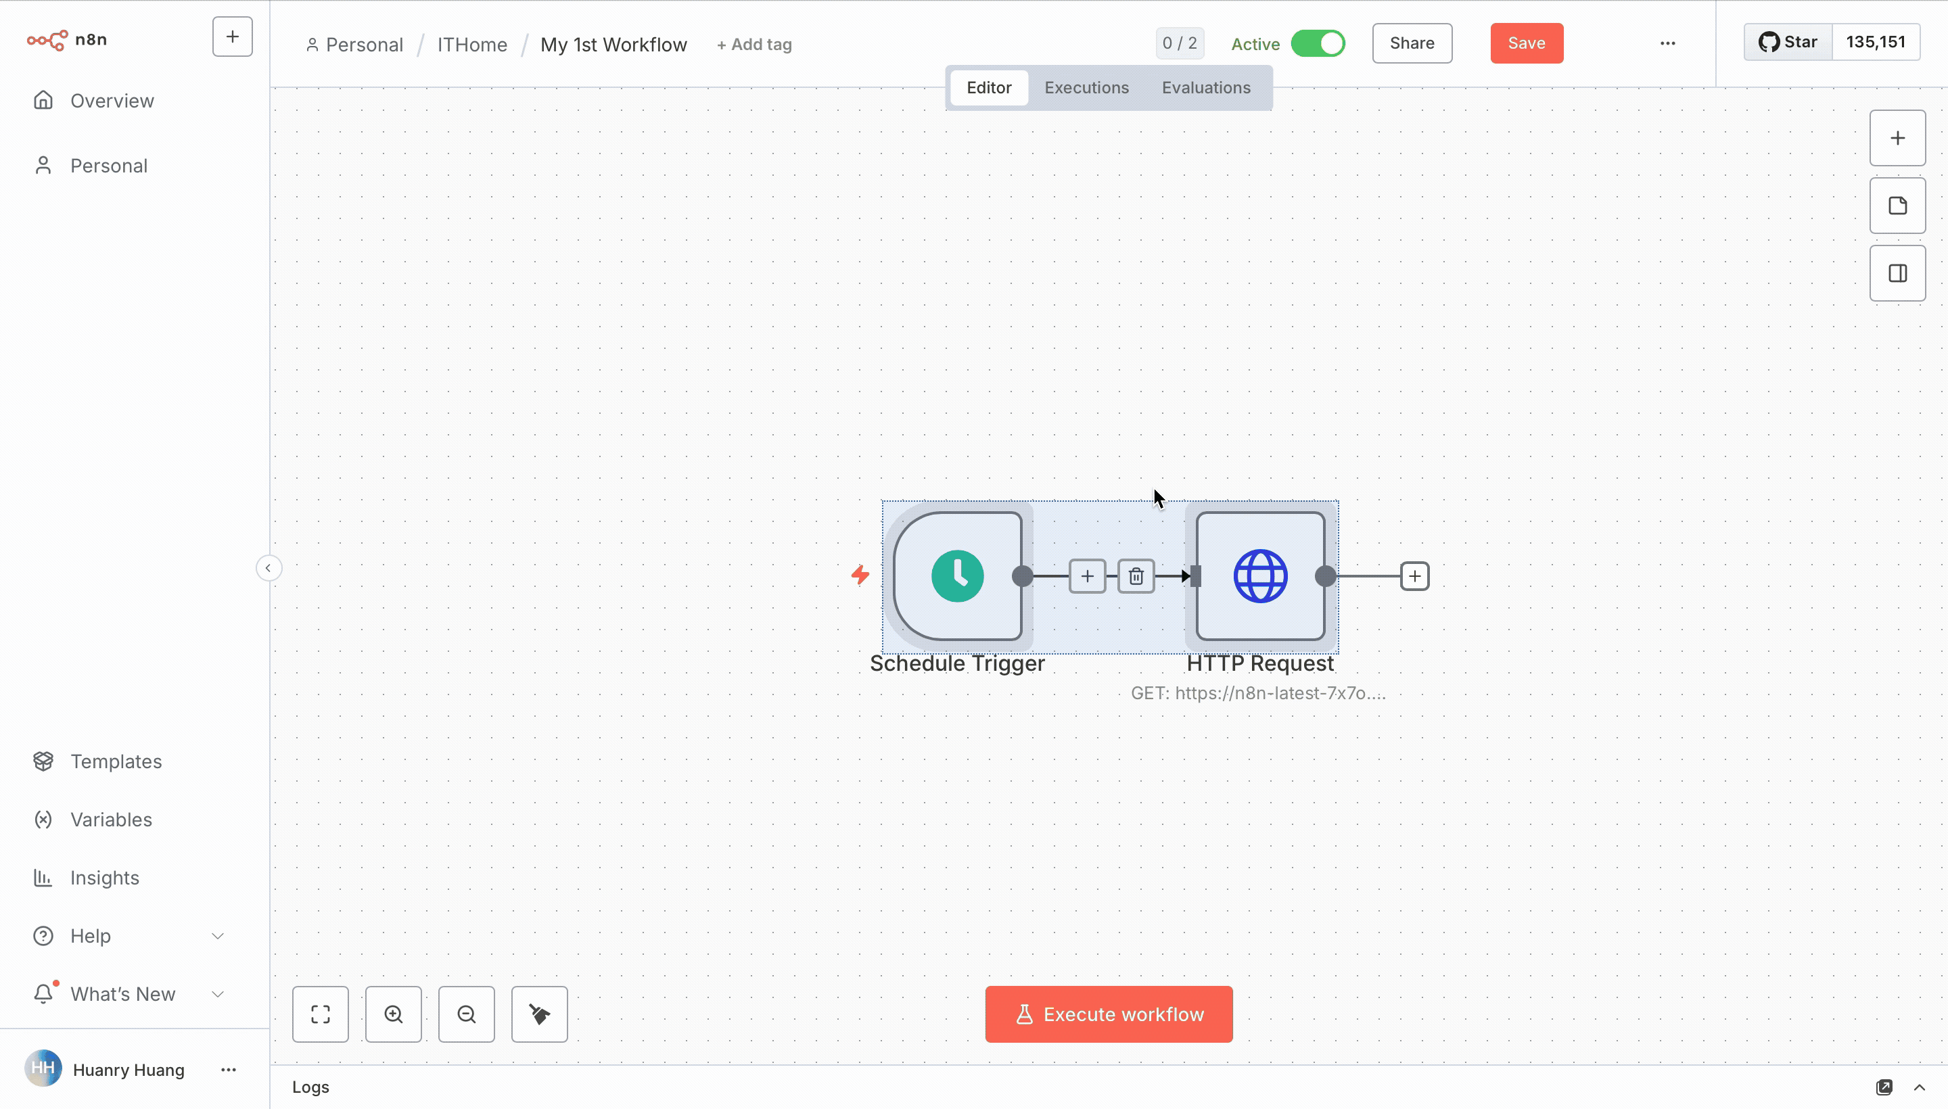This screenshot has height=1109, width=1948.
Task: Open Variables from the sidebar
Action: tap(111, 820)
